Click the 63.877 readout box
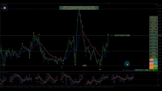162x91 pixels. [154, 43]
